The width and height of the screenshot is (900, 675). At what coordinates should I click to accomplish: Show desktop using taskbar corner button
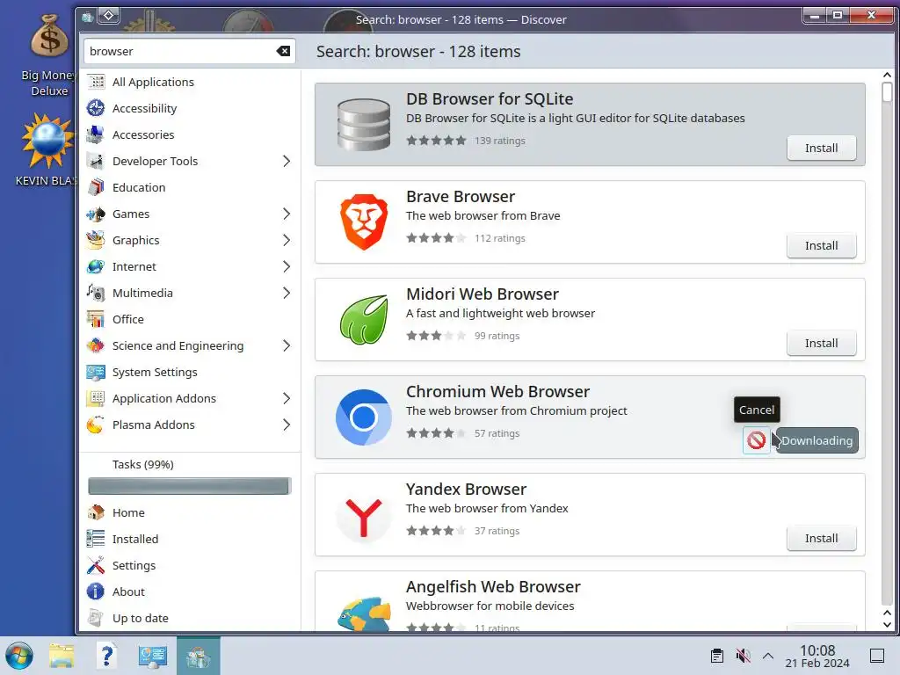coord(877,656)
